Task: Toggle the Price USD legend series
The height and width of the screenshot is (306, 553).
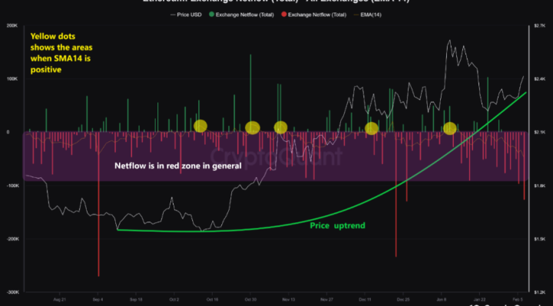Action: (x=186, y=15)
